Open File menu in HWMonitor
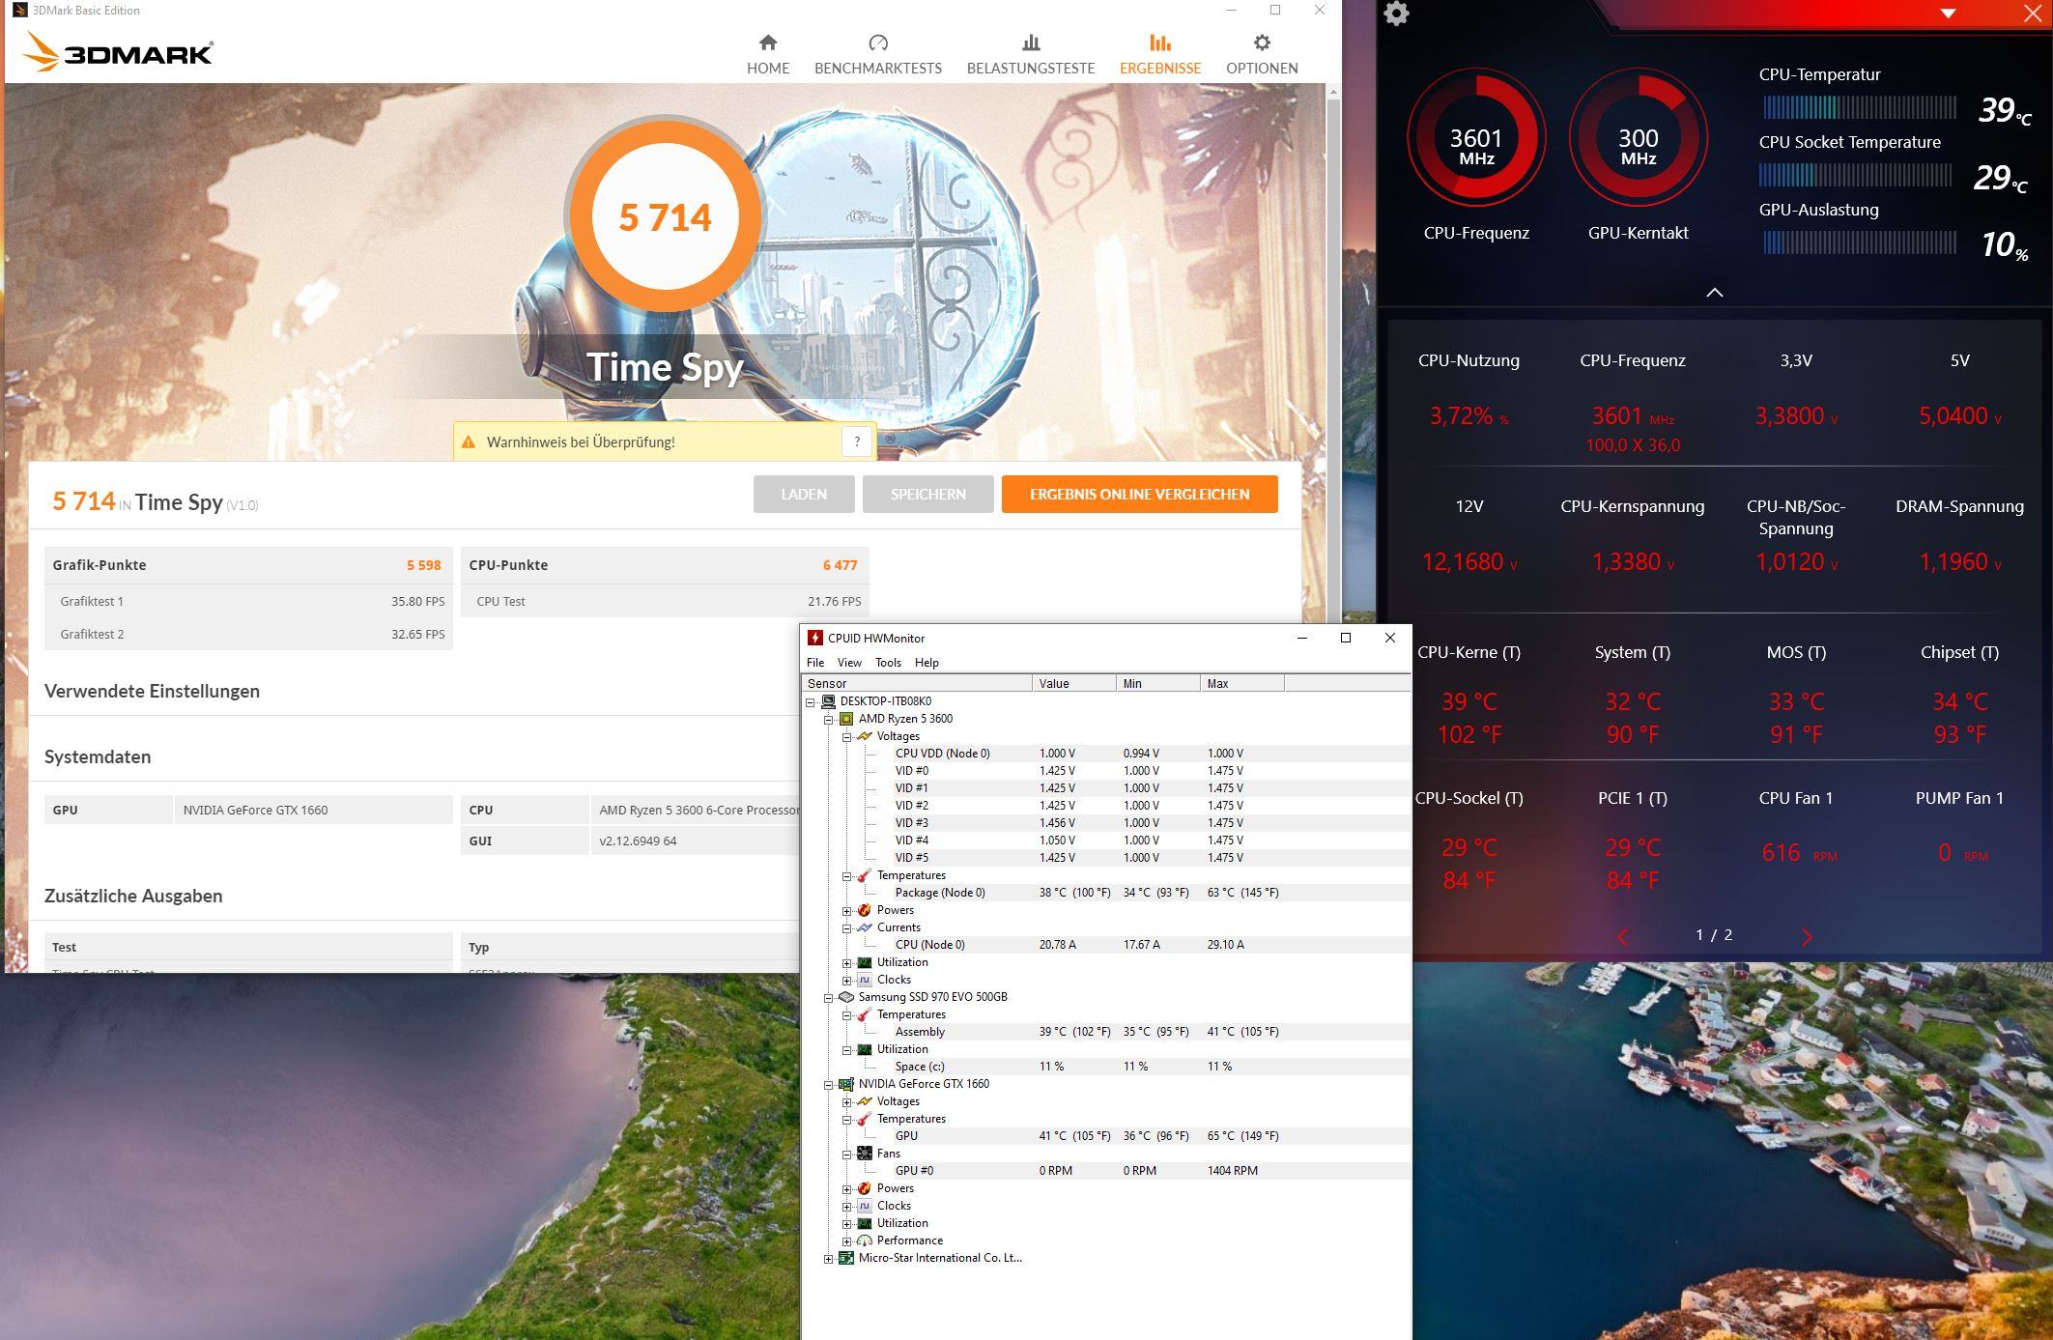The height and width of the screenshot is (1340, 2053). click(x=815, y=663)
